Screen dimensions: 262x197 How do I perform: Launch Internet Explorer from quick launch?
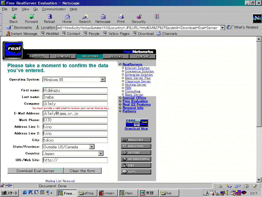[x=25, y=193]
